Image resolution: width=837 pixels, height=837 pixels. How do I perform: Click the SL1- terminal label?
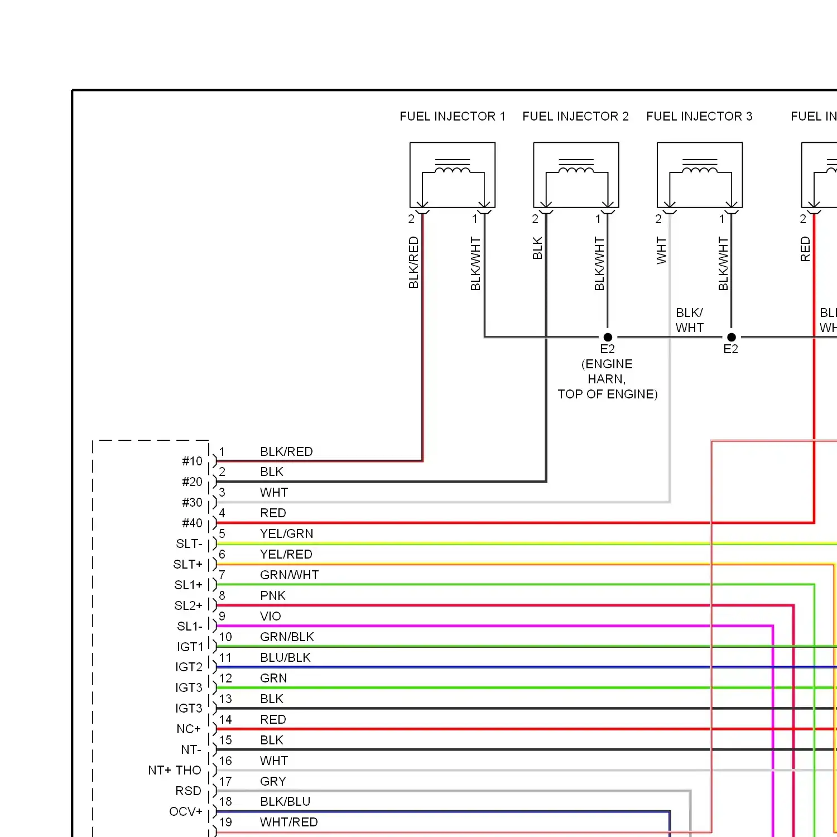tap(190, 626)
